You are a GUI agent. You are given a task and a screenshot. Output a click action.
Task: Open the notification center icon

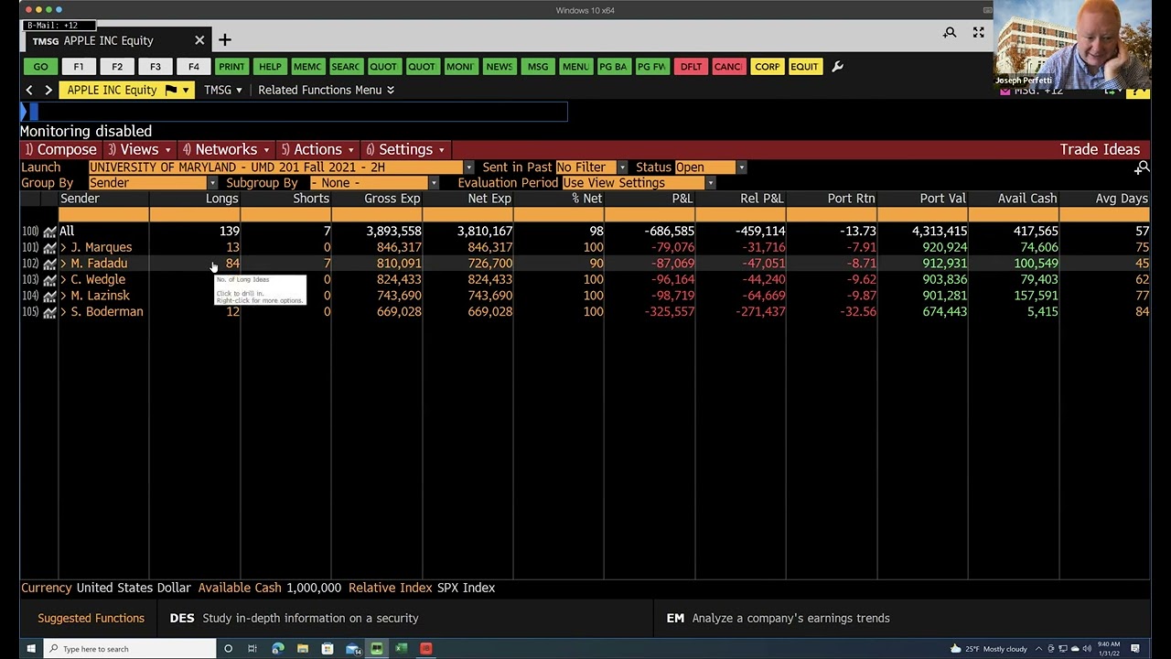[1135, 649]
